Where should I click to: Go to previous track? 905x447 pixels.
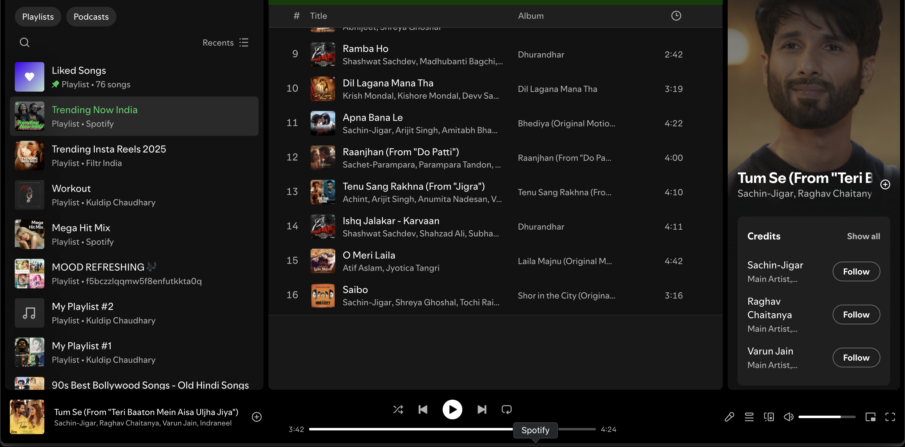(423, 409)
